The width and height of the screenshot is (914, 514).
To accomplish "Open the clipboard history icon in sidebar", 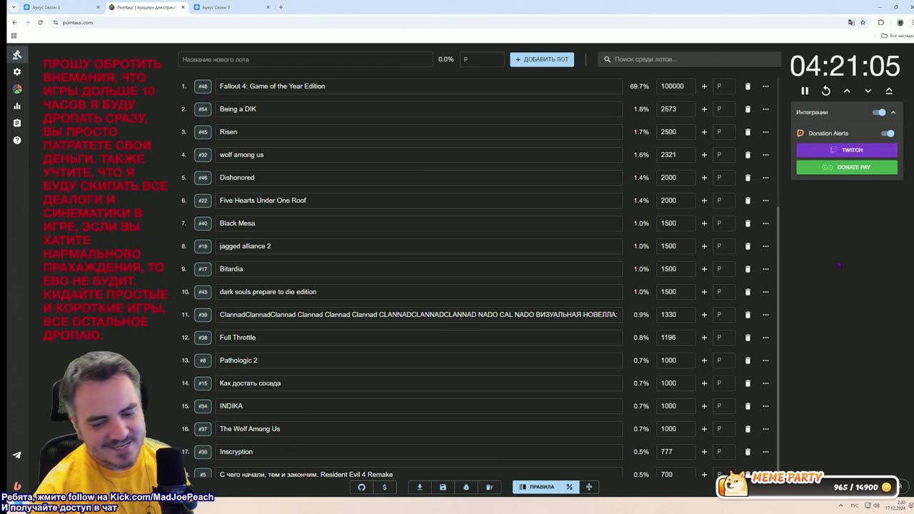I will click(x=17, y=123).
